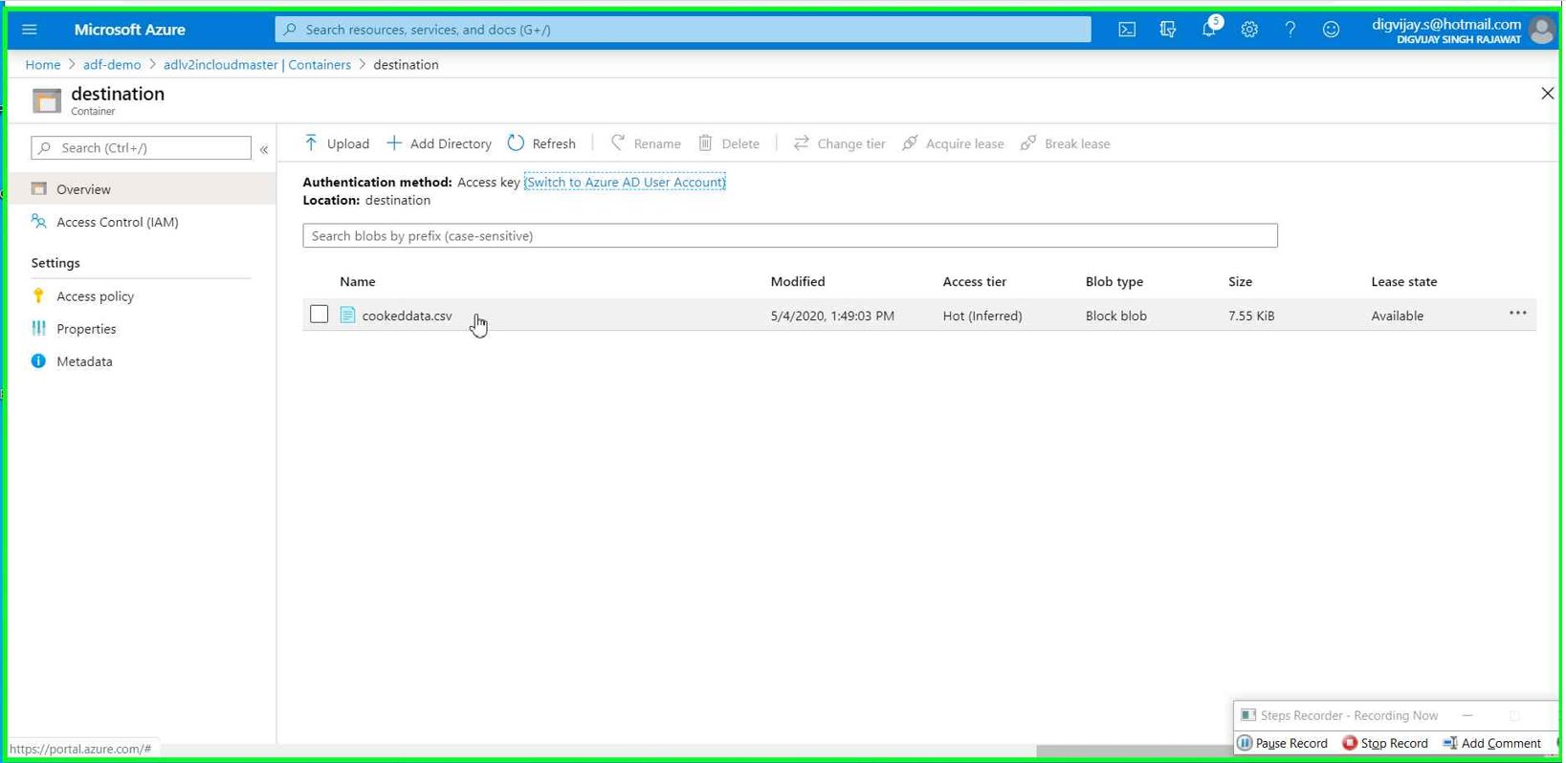Click Rename in the toolbar
This screenshot has width=1566, height=763.
click(x=646, y=143)
